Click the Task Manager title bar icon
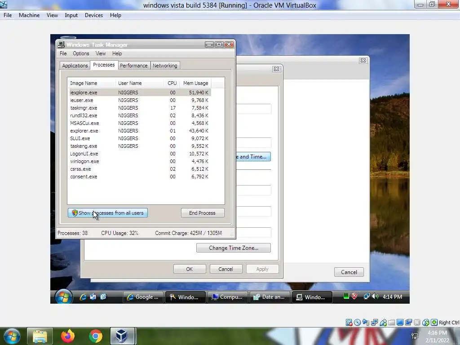460x345 pixels. point(61,44)
